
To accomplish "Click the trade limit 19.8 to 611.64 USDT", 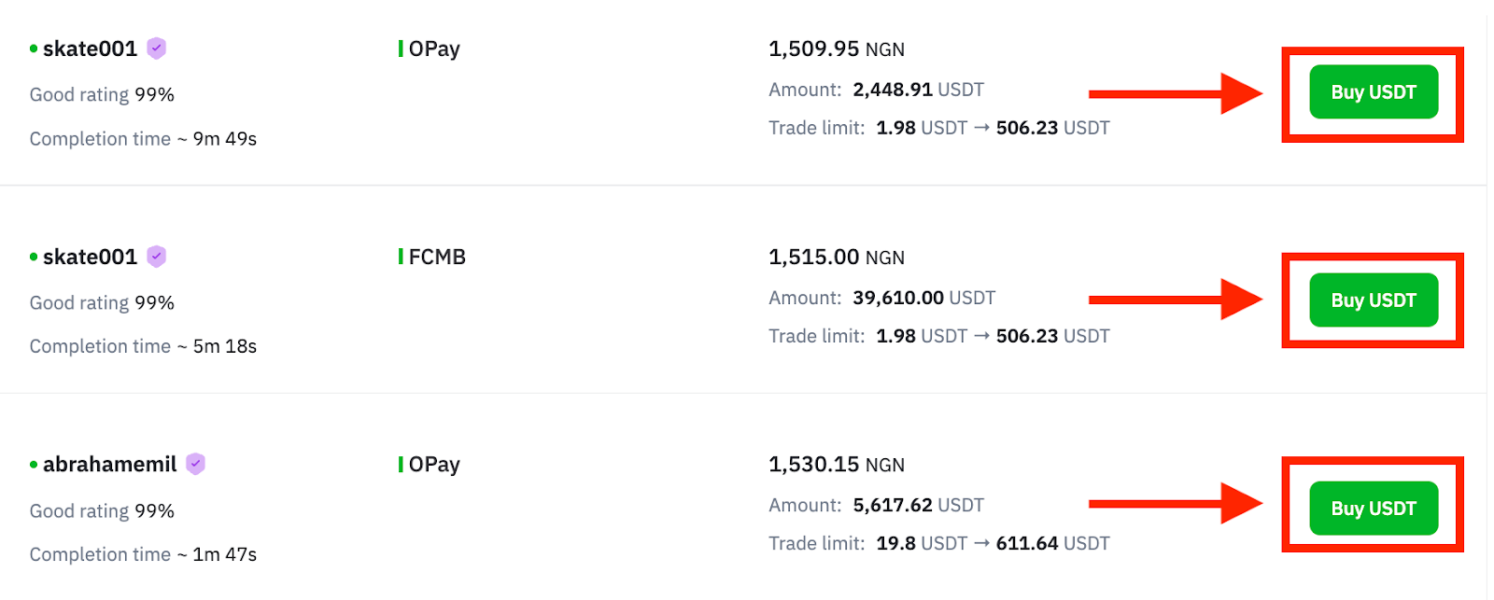I will click(x=993, y=543).
